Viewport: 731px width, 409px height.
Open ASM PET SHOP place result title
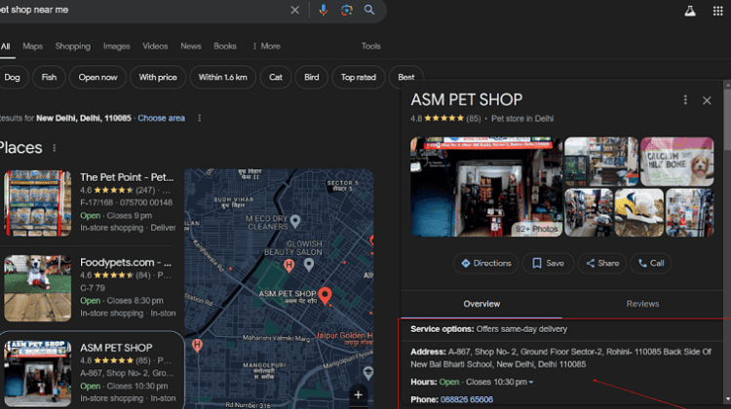116,348
